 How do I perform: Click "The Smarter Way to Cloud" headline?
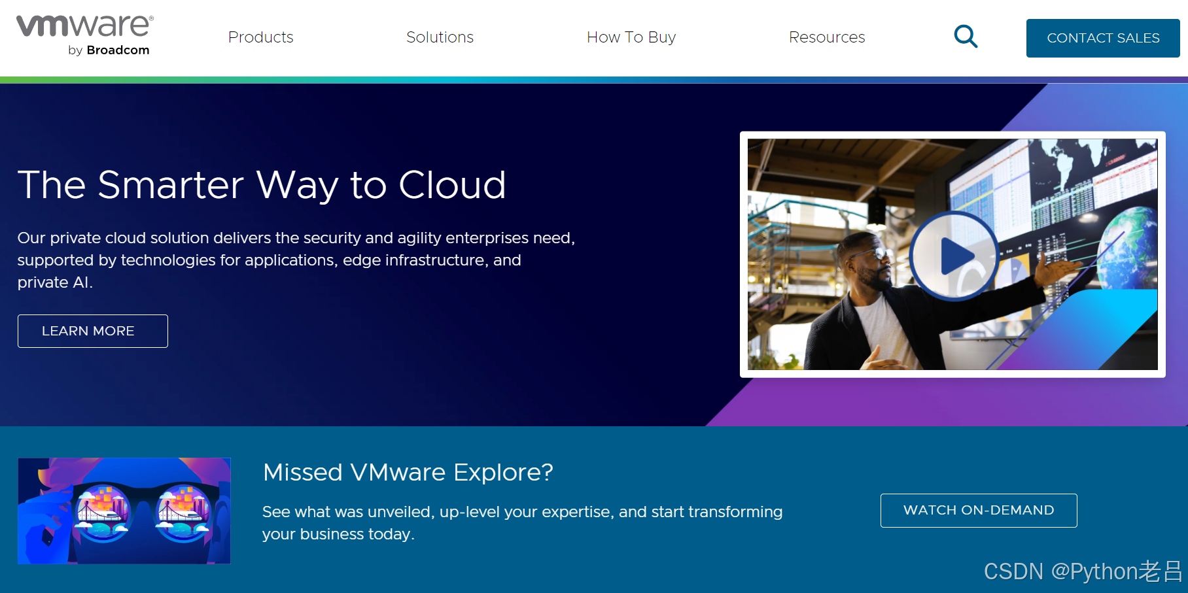[x=262, y=185]
